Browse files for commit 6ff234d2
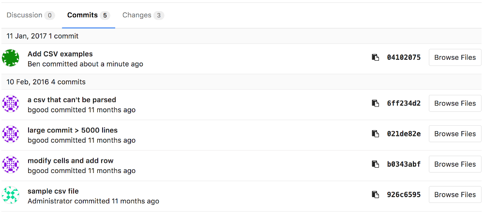Image resolution: width=484 pixels, height=214 pixels. point(455,103)
